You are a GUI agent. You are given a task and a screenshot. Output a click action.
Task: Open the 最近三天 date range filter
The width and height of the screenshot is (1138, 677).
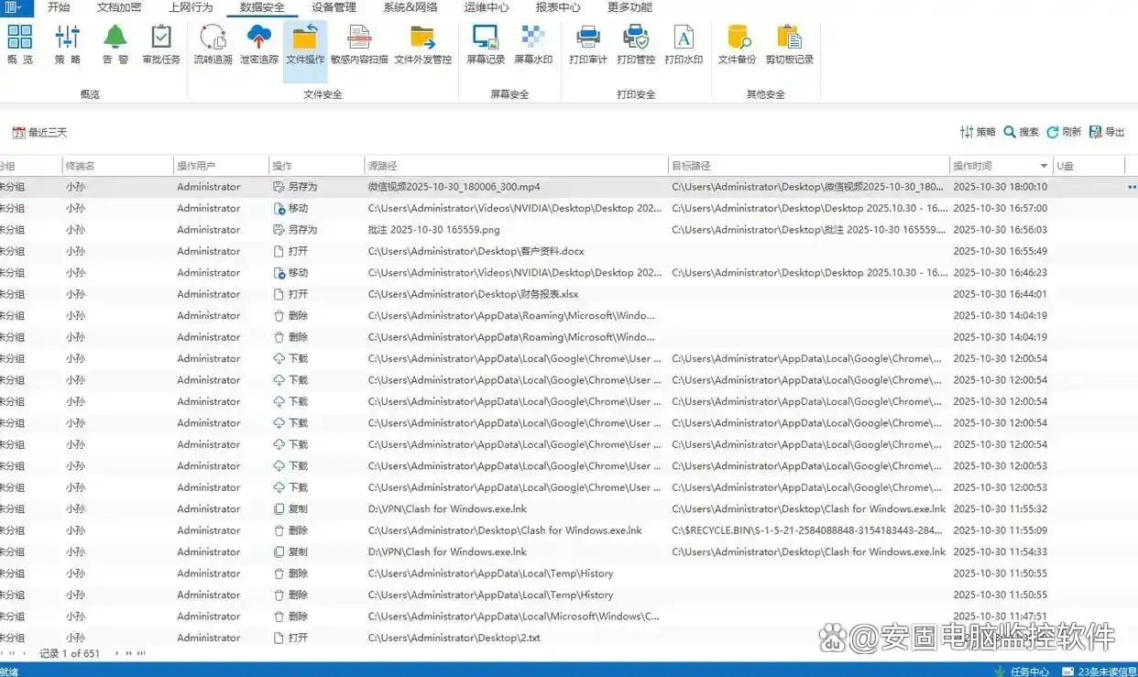click(40, 133)
